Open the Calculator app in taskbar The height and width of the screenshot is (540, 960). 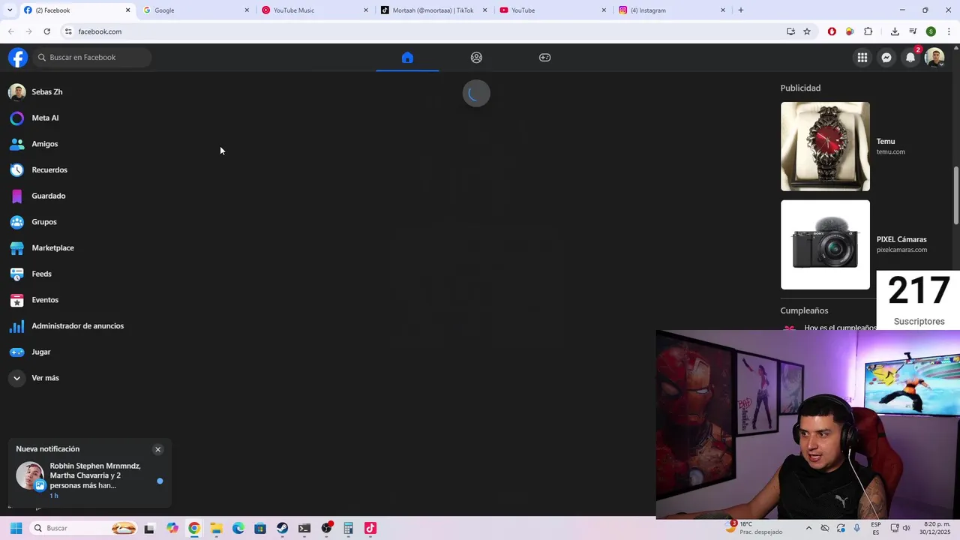[x=348, y=528]
